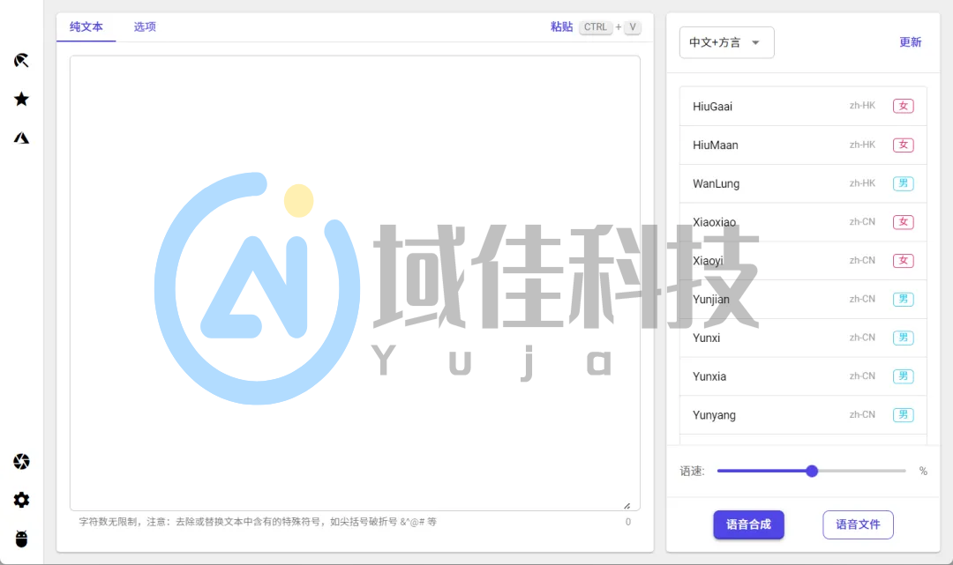This screenshot has height=565, width=953.
Task: Click Yunyang male gender badge
Action: click(x=904, y=415)
